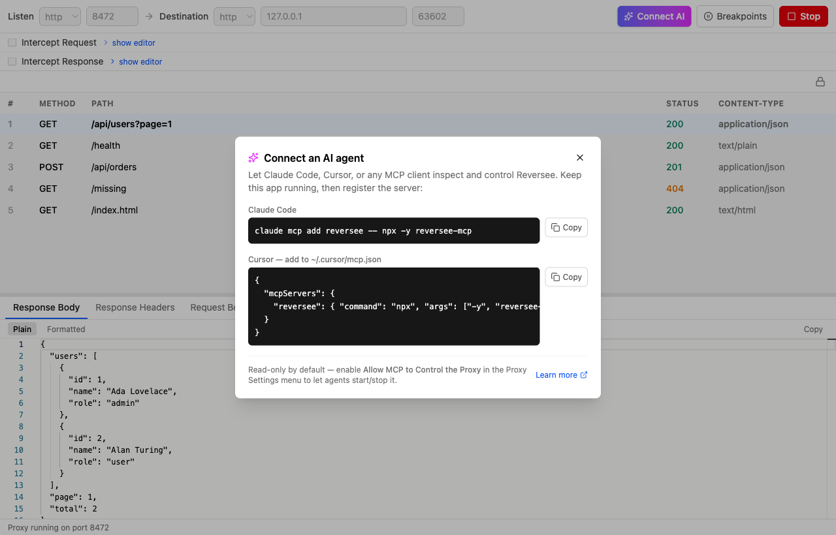Enable Intercept Request checkbox
Image resolution: width=836 pixels, height=535 pixels.
(x=12, y=42)
